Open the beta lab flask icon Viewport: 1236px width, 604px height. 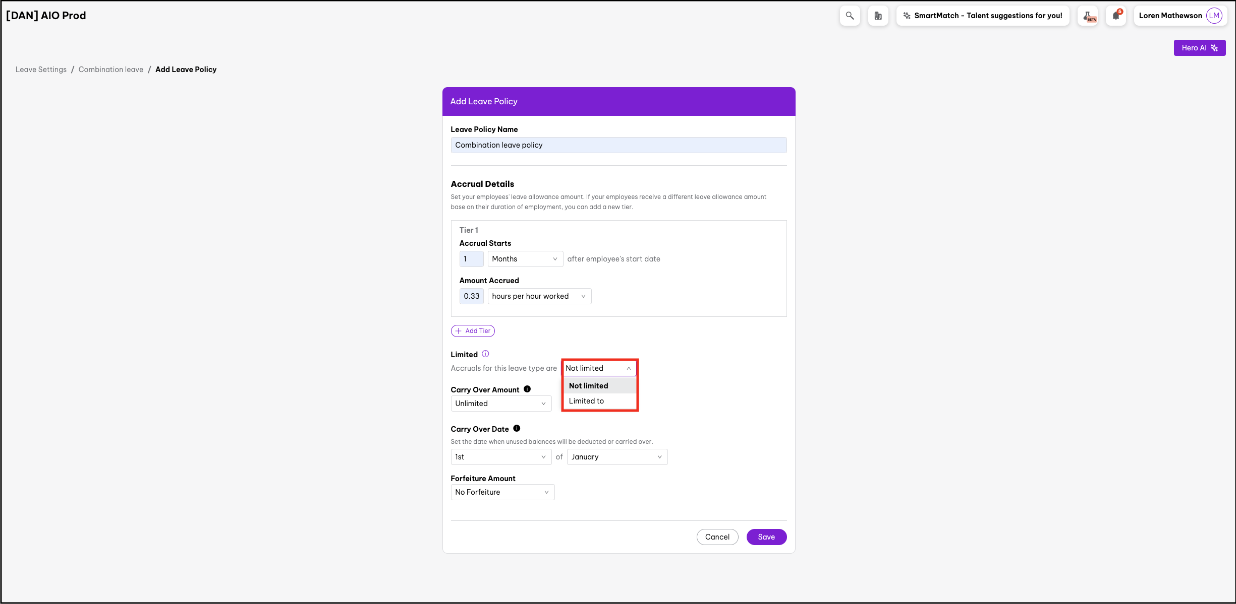(1088, 16)
